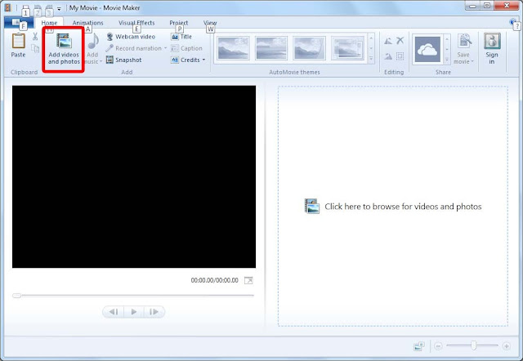This screenshot has height=361, width=523.
Task: Click the Save movie icon
Action: point(464,42)
